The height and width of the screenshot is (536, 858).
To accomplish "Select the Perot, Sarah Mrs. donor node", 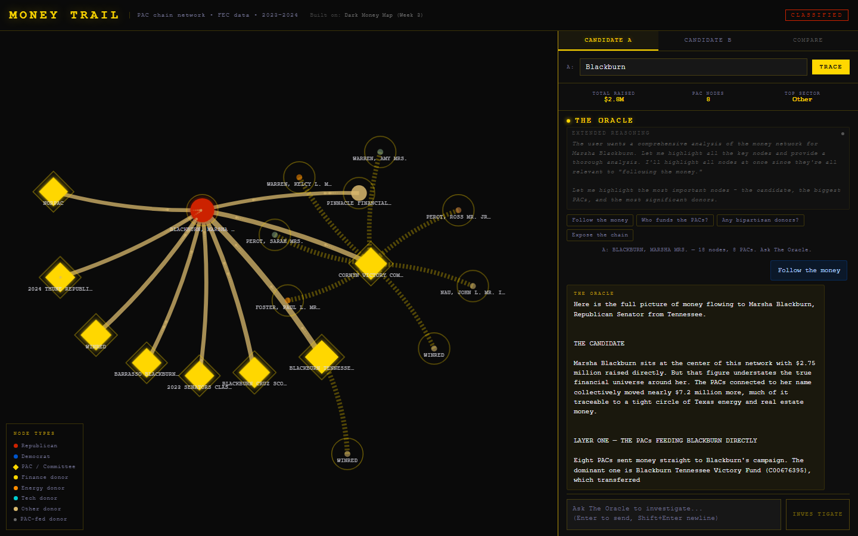I will (275, 235).
